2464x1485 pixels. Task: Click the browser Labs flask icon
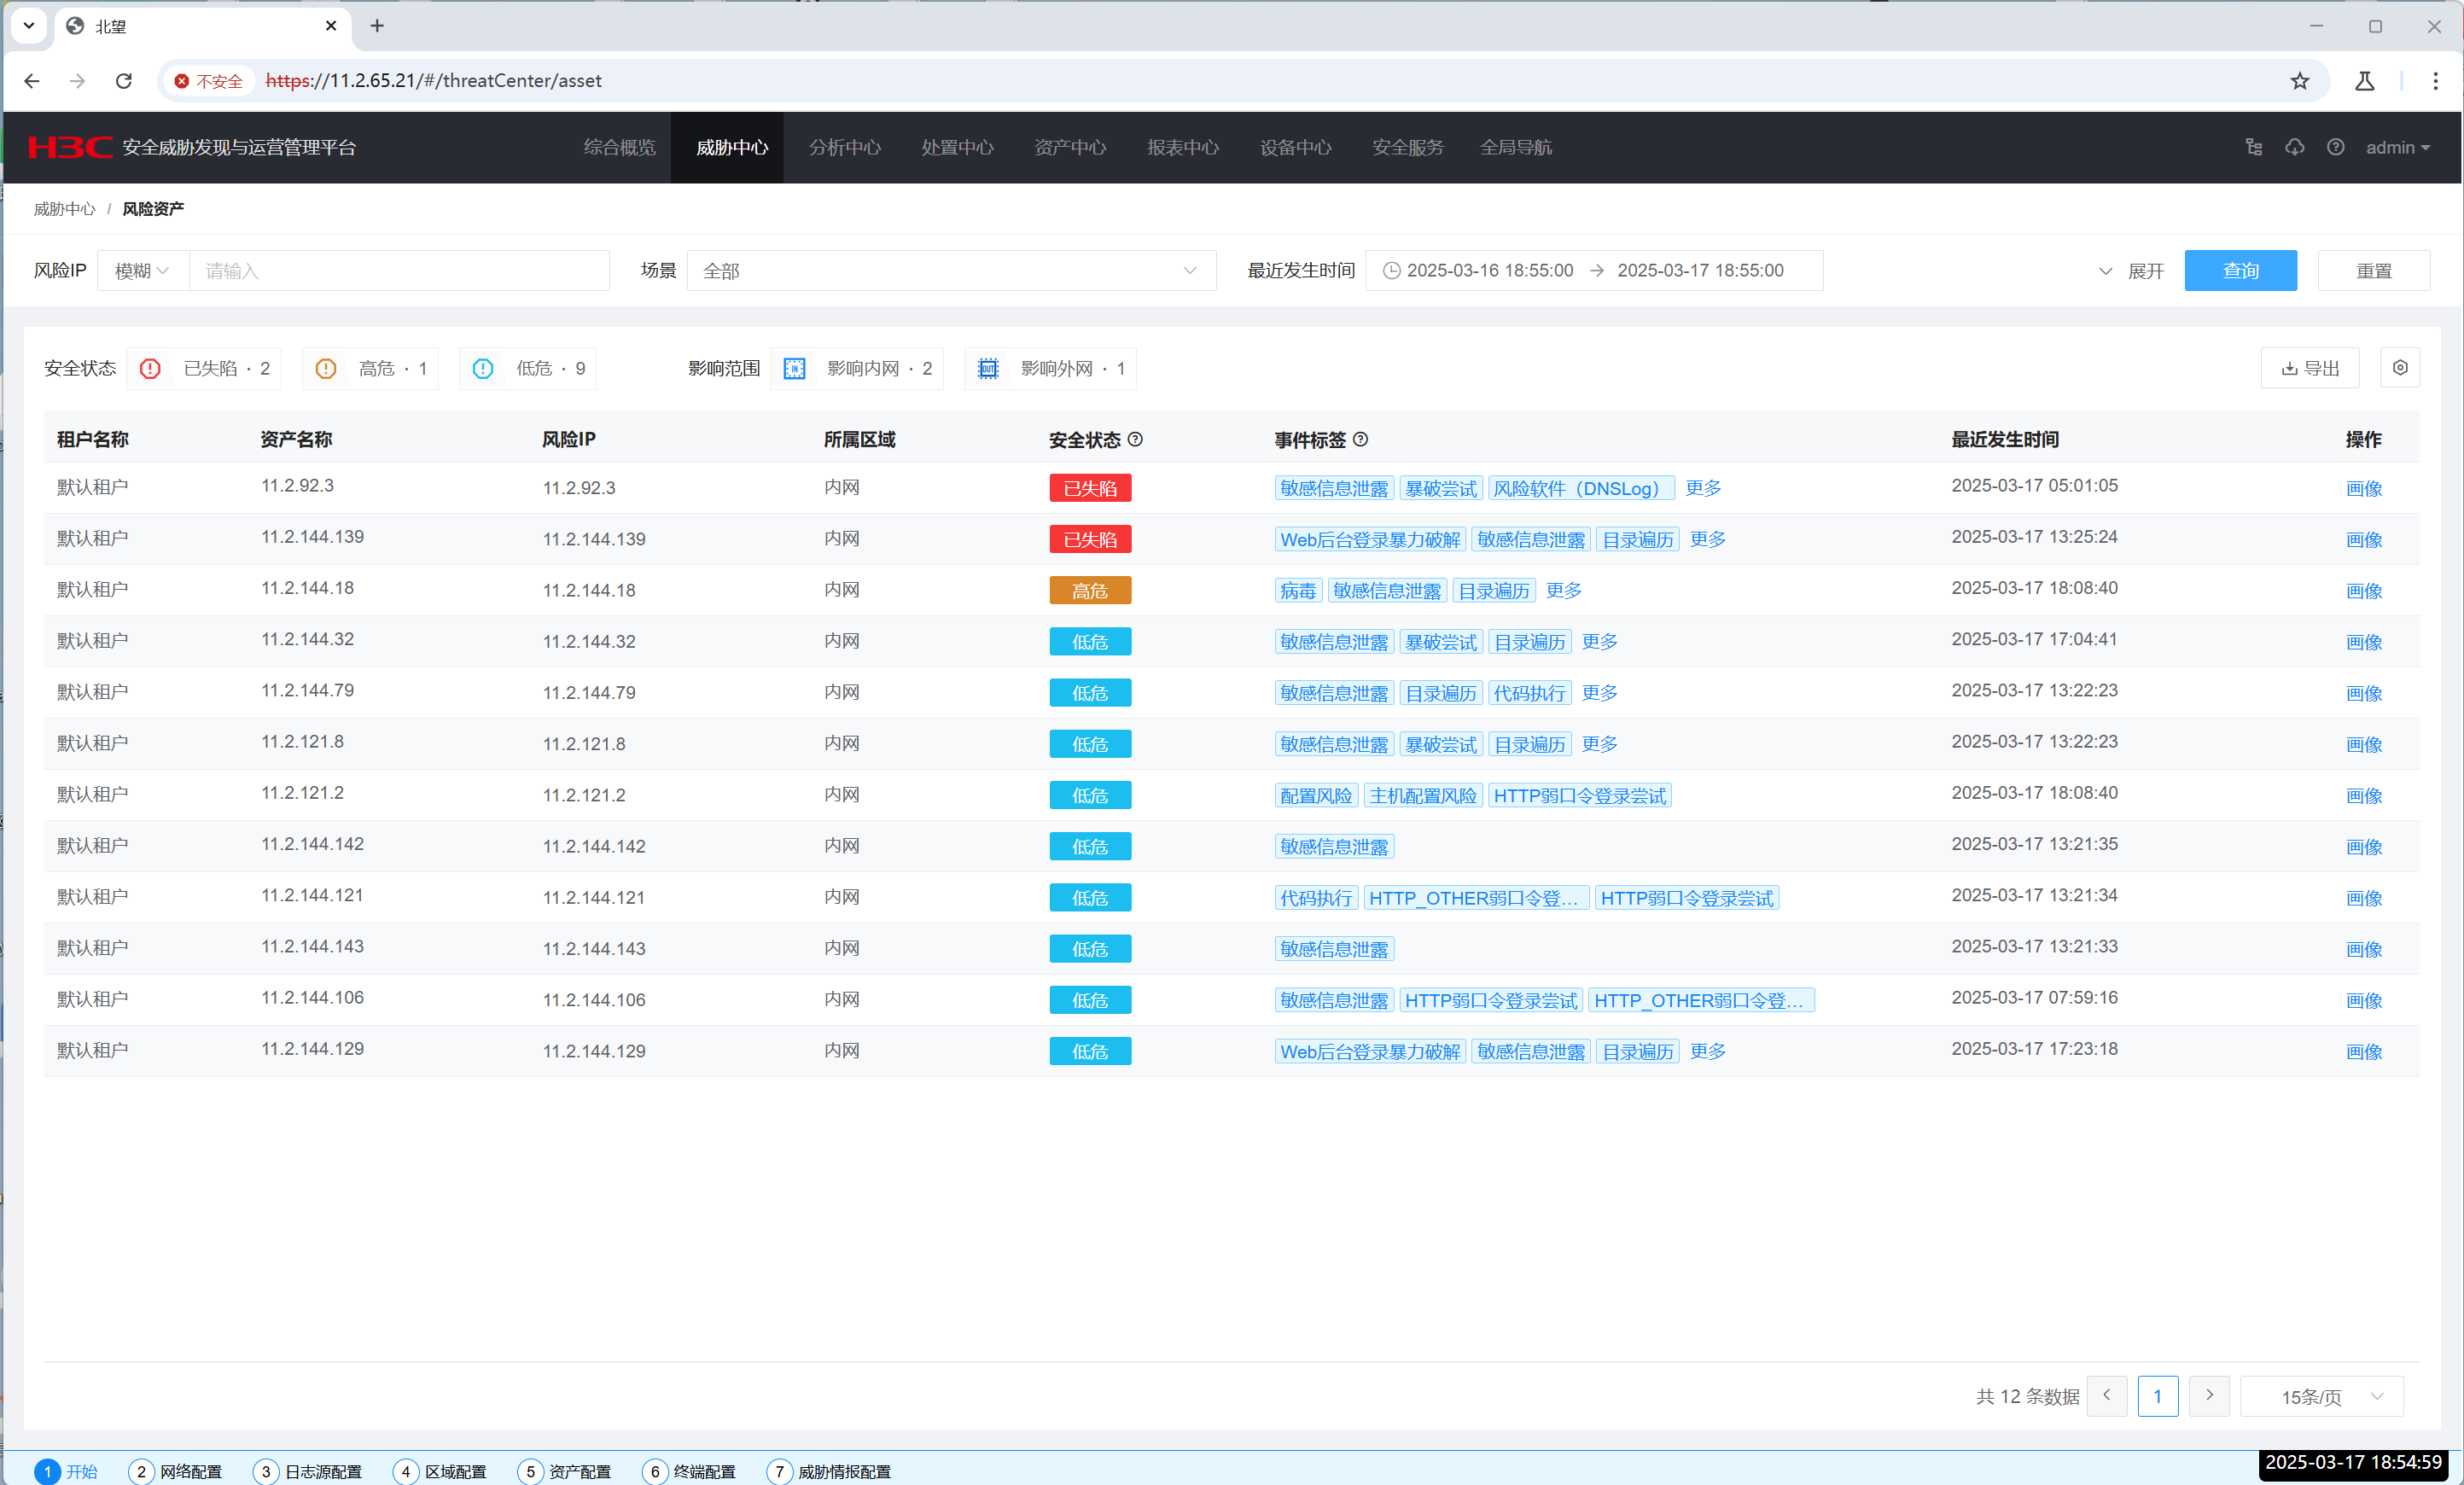tap(2365, 81)
